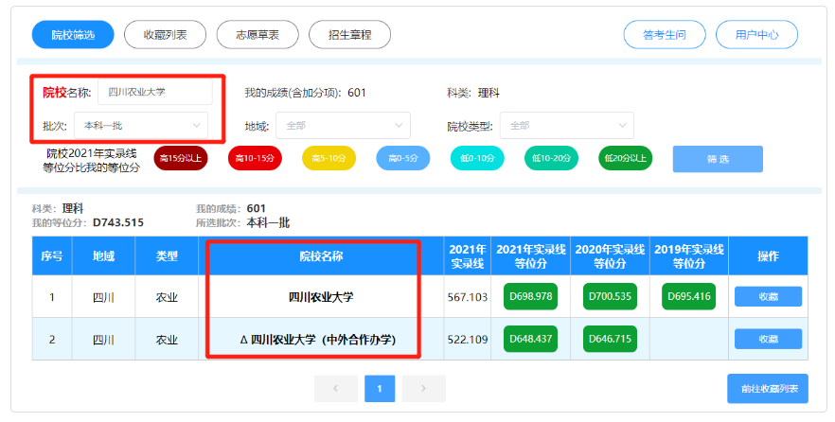Click the D695.416 score badge

pyautogui.click(x=689, y=296)
